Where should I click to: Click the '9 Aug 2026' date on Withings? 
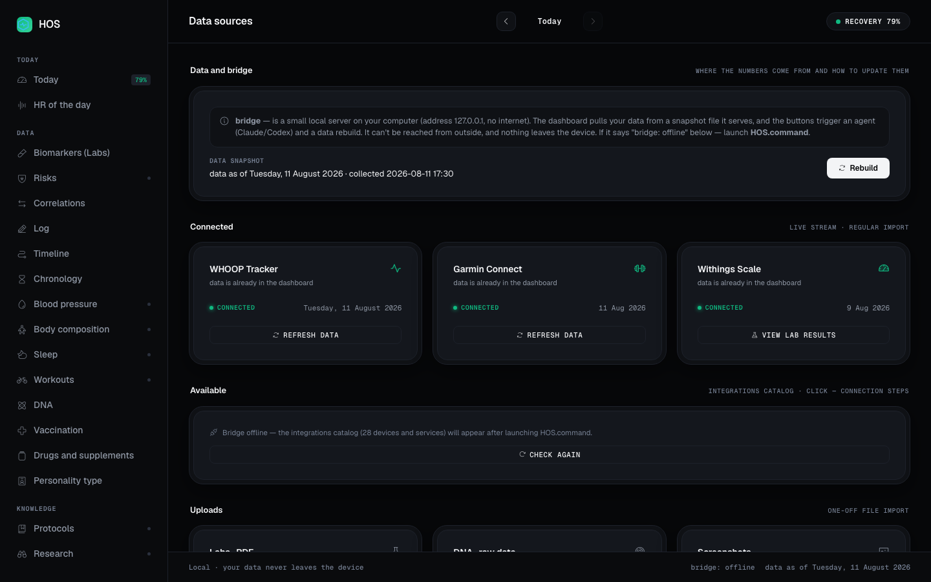click(x=868, y=308)
